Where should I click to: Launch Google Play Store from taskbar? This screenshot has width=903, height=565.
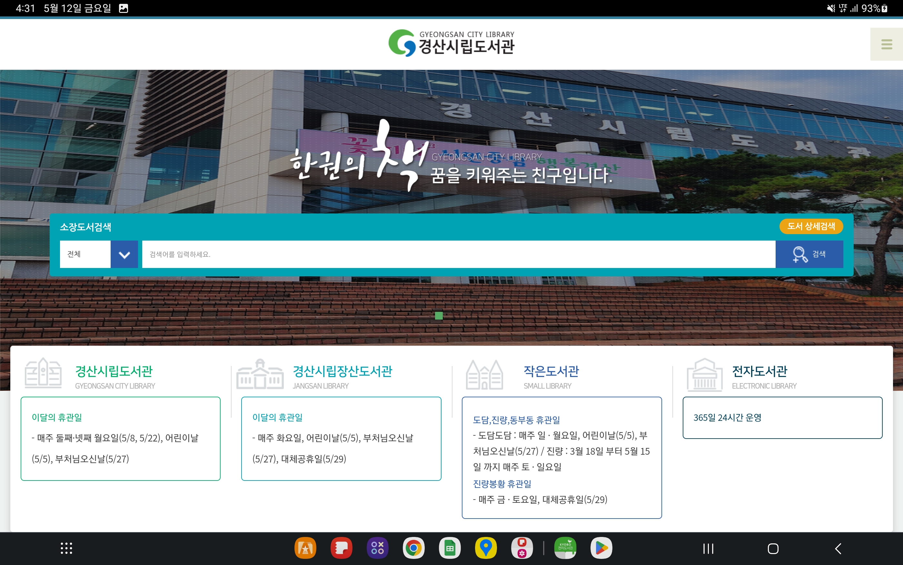(x=601, y=548)
